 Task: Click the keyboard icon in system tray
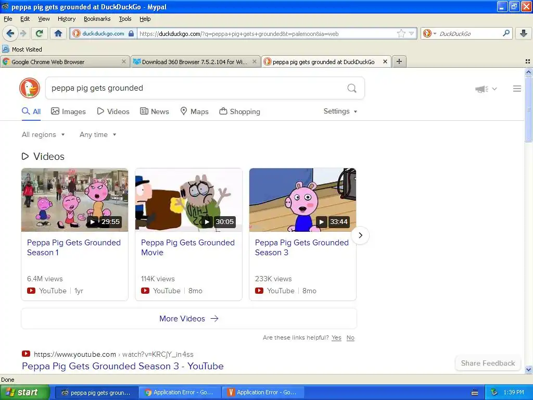pyautogui.click(x=475, y=393)
